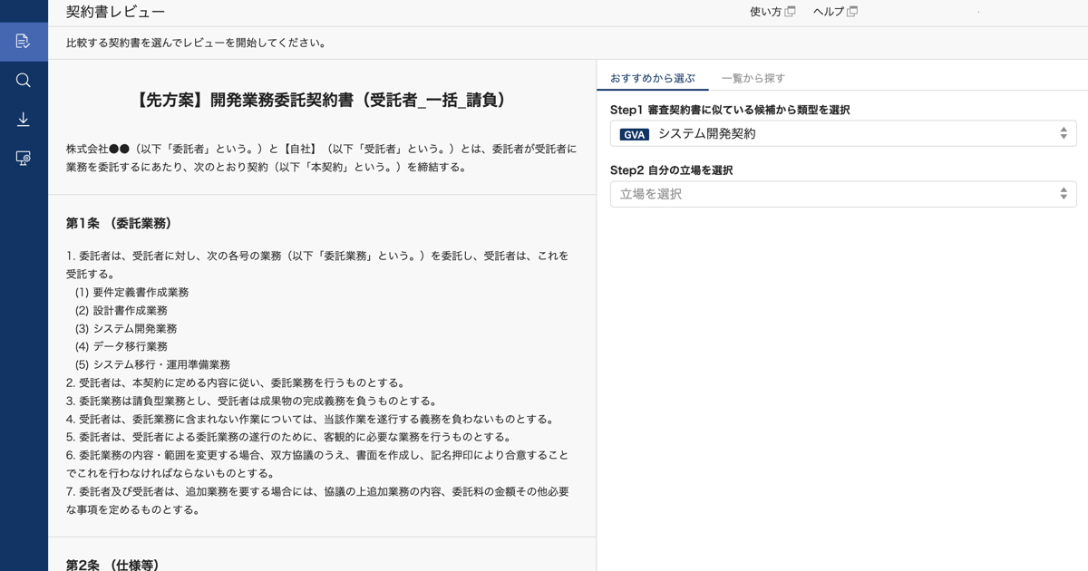Screen dimensions: 1088x571
Task: Open the contract review sidebar icon
Action: (x=24, y=42)
